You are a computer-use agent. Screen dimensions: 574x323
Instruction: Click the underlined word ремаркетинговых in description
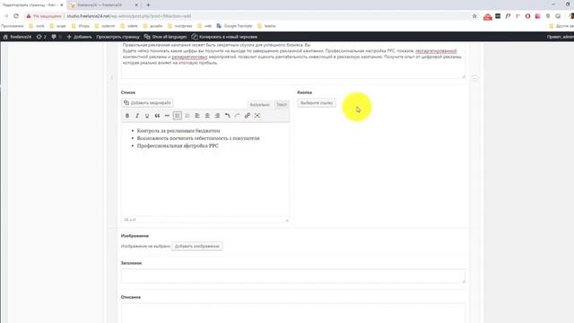coord(189,57)
